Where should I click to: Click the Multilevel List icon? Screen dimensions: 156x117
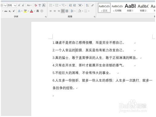coord(64,5)
